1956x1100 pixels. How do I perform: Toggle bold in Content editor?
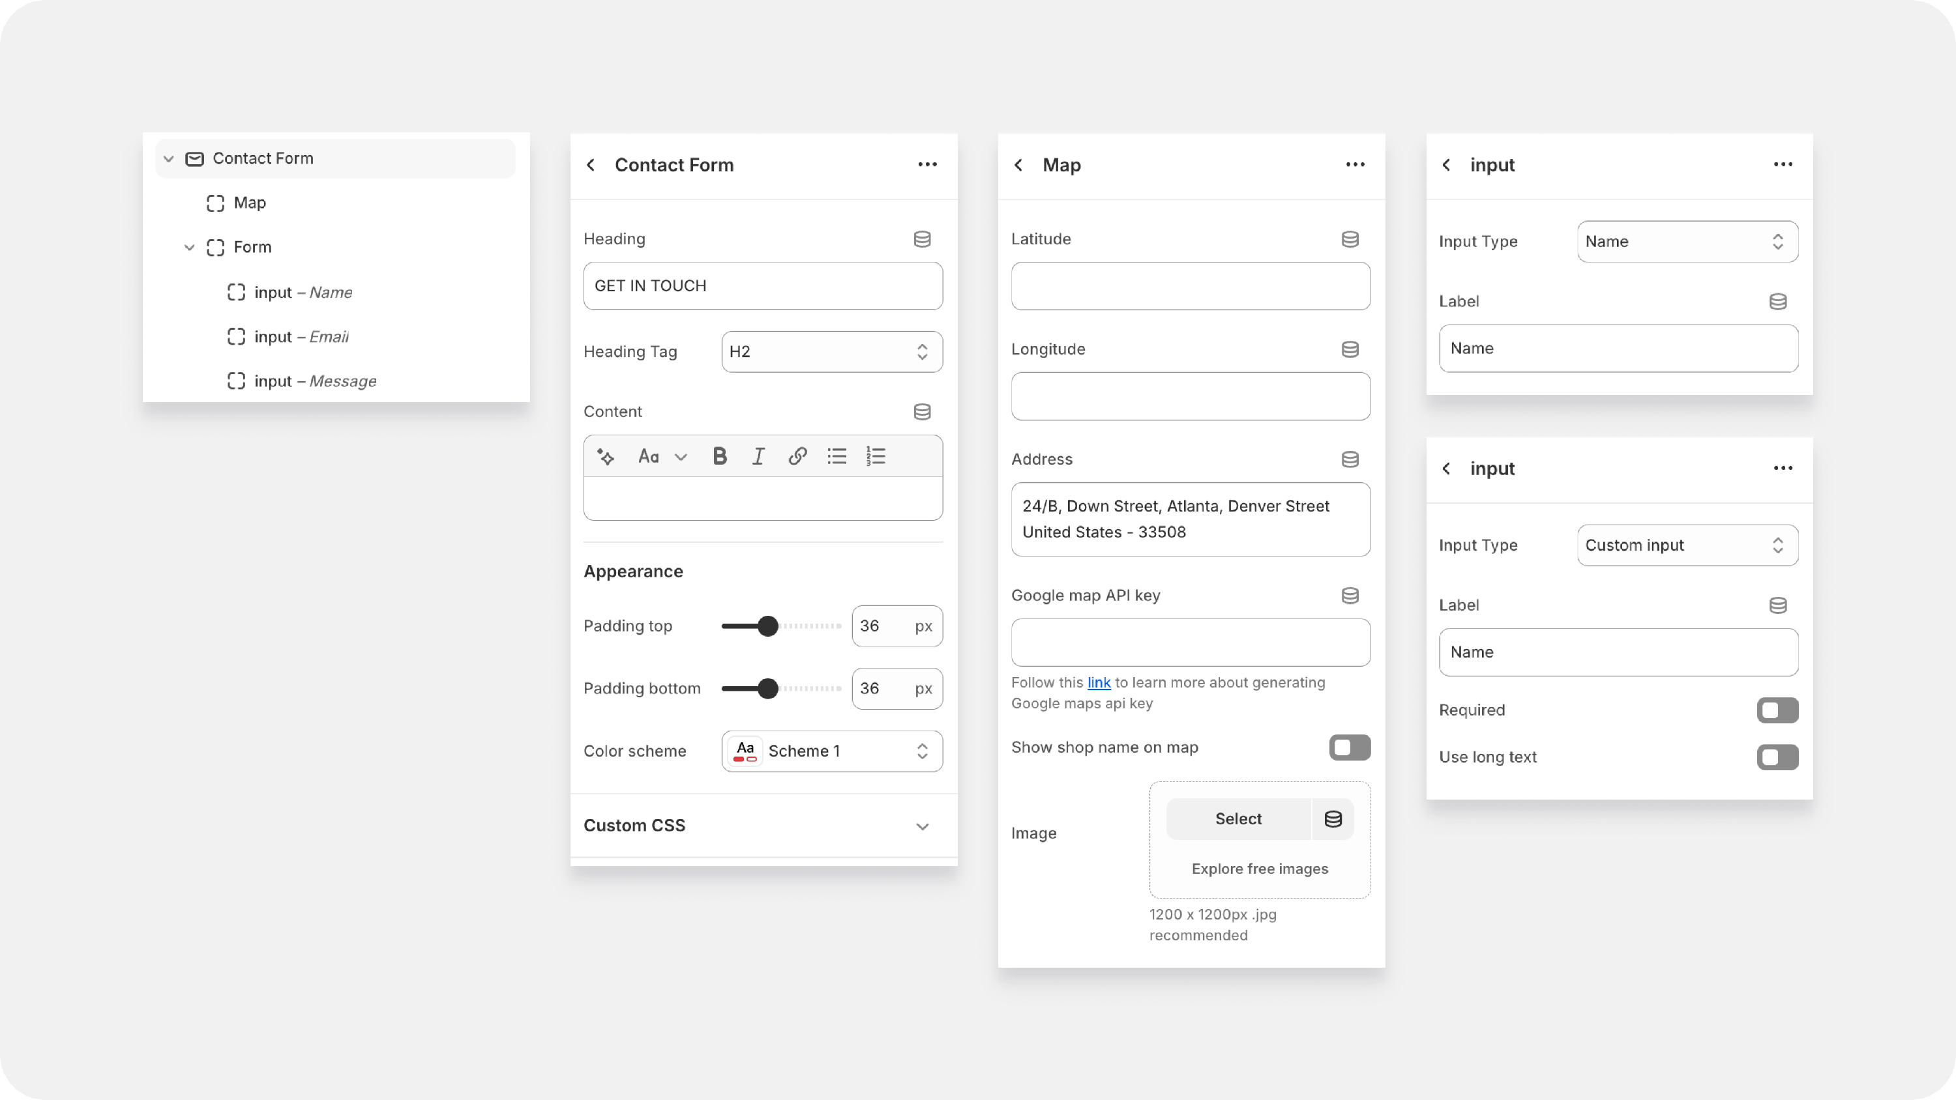coord(720,456)
